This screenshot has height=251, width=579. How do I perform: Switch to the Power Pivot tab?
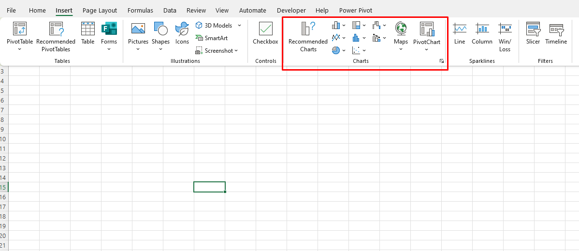[356, 10]
